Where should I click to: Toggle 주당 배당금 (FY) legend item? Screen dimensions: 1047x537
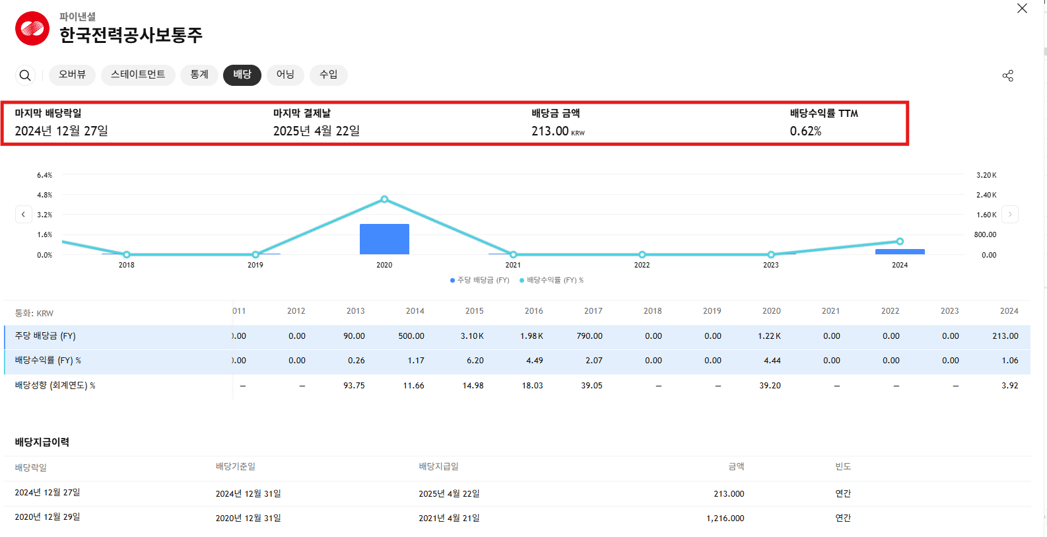coord(480,280)
